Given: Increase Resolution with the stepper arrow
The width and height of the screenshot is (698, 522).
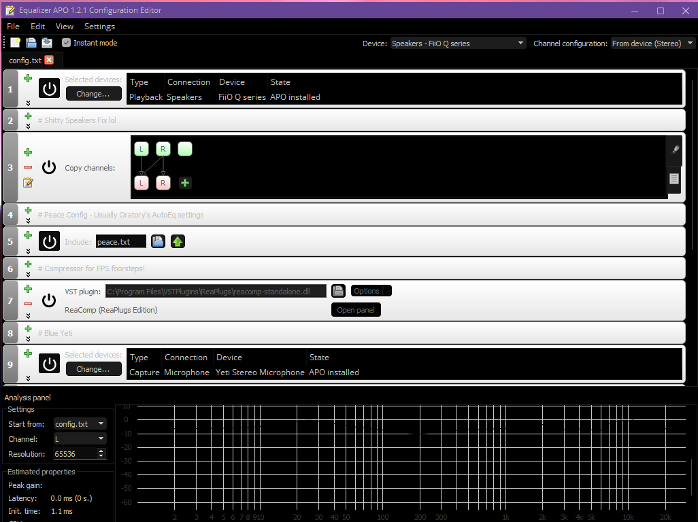Looking at the screenshot, I should 101,451.
